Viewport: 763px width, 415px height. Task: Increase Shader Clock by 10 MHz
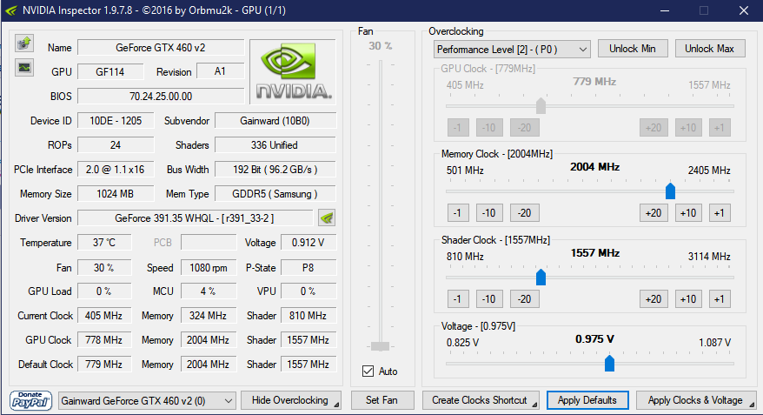coord(688,299)
